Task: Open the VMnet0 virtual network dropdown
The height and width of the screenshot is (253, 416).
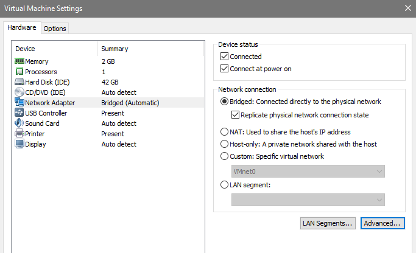Action: 308,172
